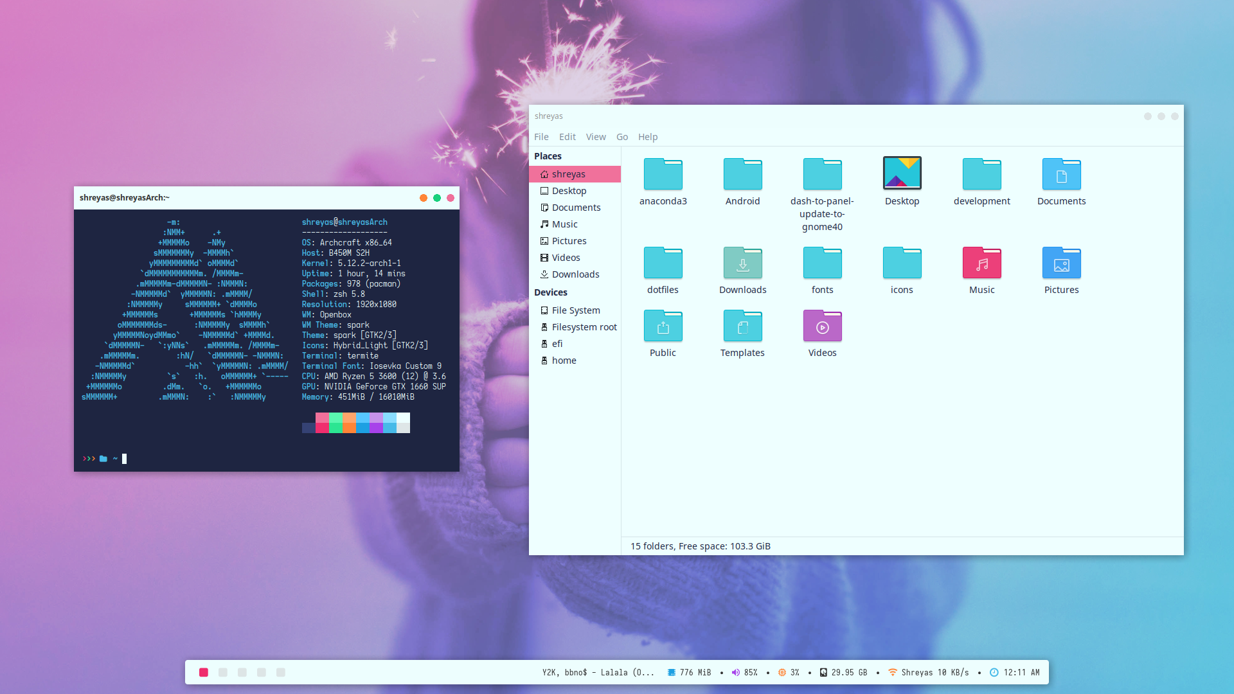Open the Go menu

tap(621, 137)
